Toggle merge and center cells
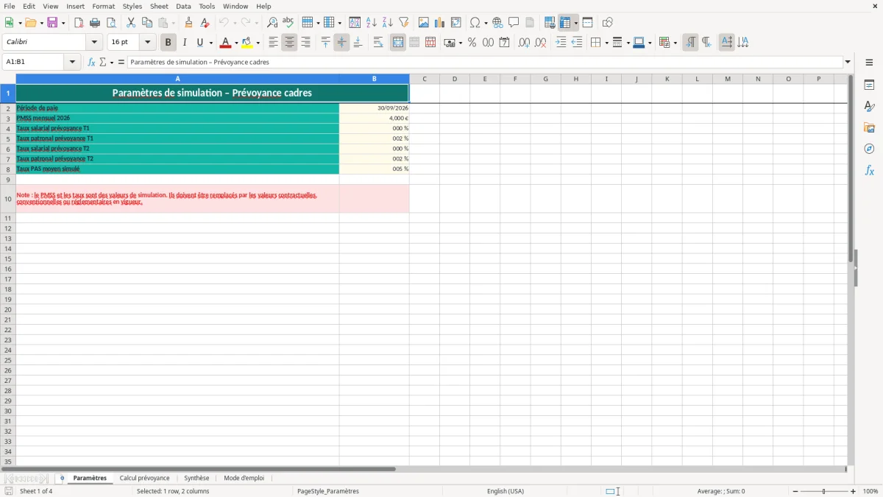Image resolution: width=883 pixels, height=497 pixels. [398, 43]
